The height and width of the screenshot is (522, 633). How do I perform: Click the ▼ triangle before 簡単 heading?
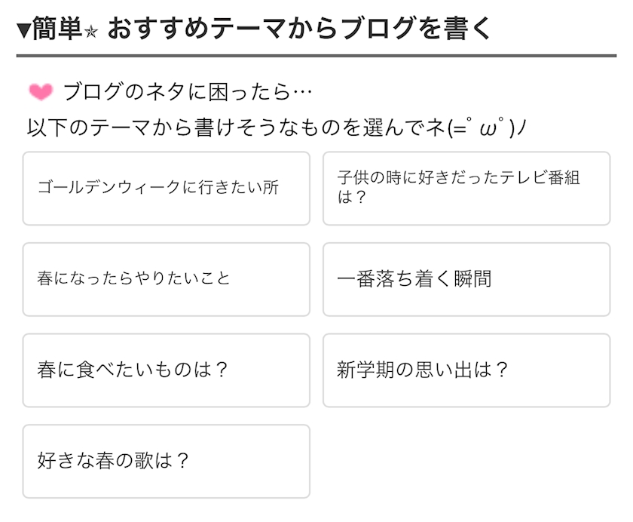(23, 29)
